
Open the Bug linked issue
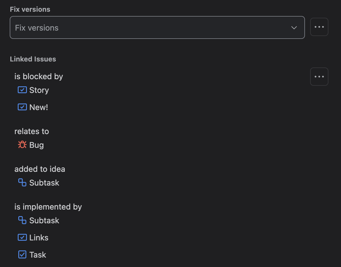click(x=37, y=145)
